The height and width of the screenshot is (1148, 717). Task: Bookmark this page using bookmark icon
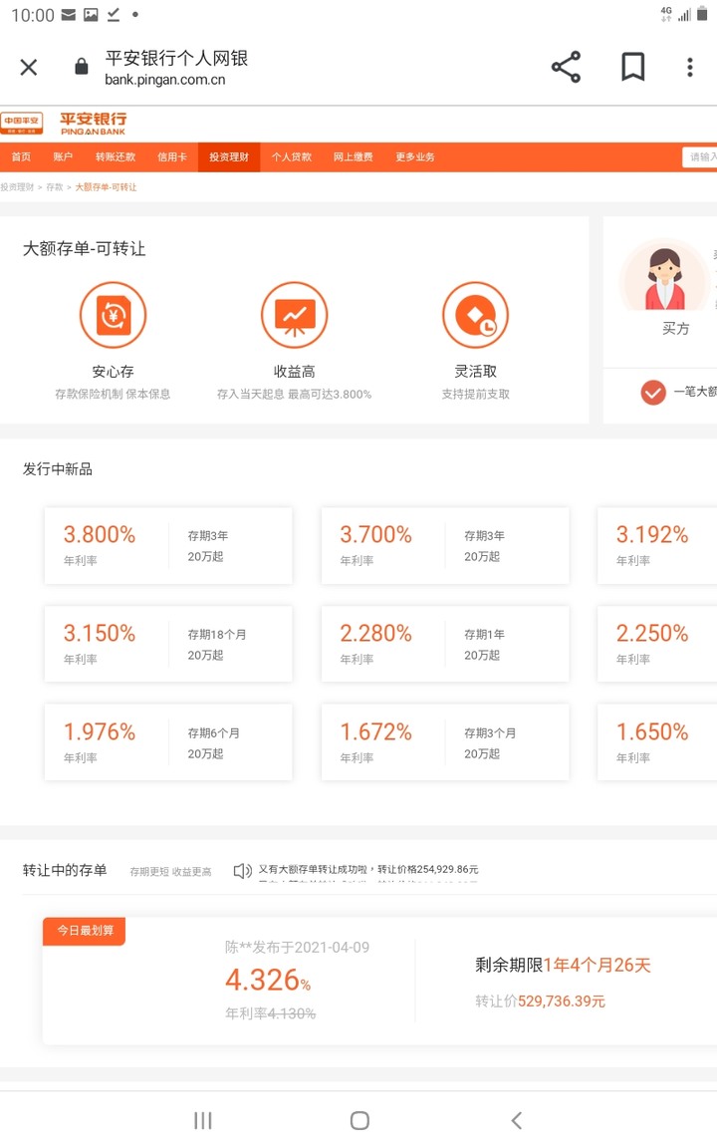click(x=633, y=67)
